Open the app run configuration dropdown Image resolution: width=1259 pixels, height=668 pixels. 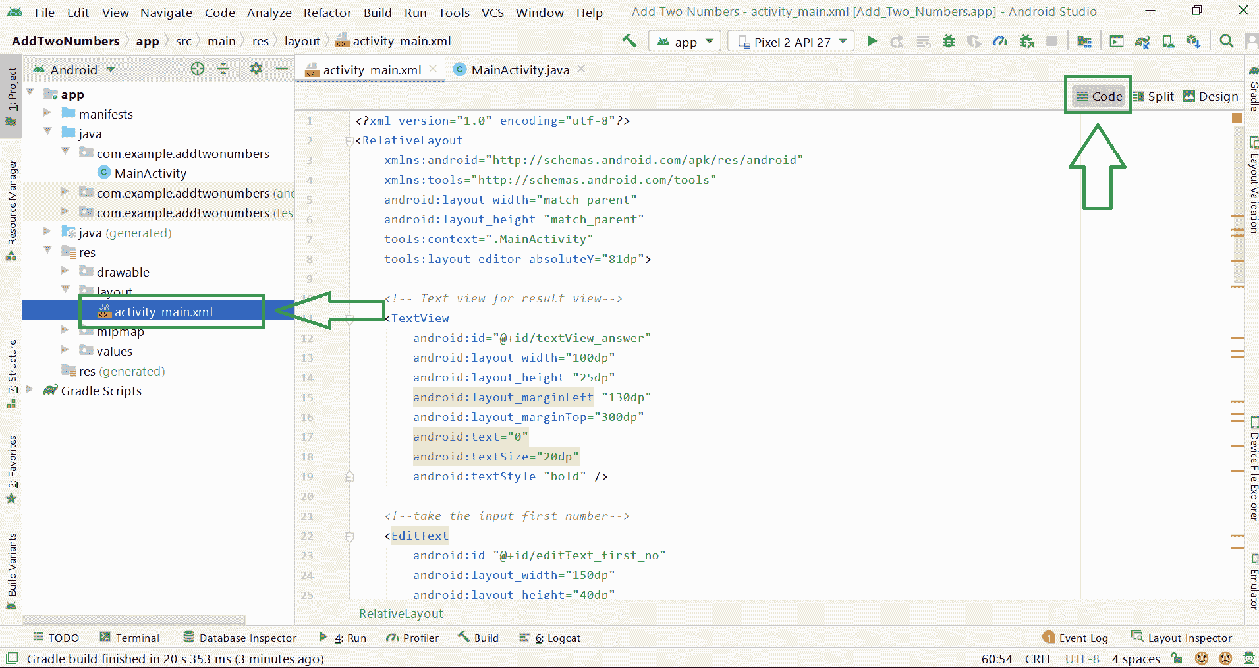(x=685, y=42)
